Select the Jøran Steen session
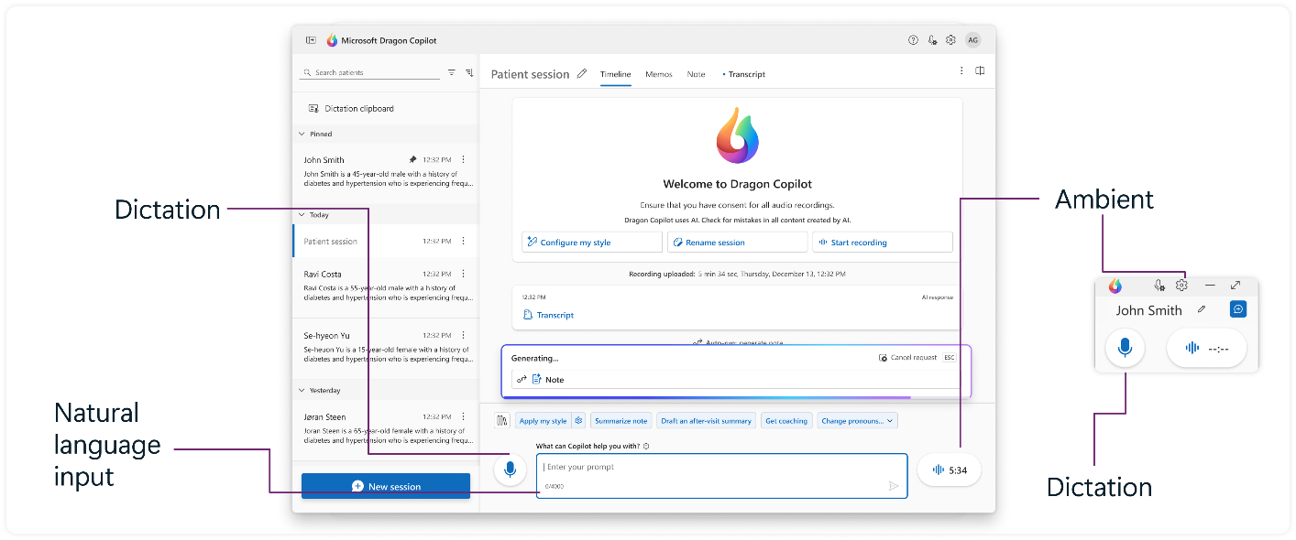1296x540 pixels. (386, 428)
